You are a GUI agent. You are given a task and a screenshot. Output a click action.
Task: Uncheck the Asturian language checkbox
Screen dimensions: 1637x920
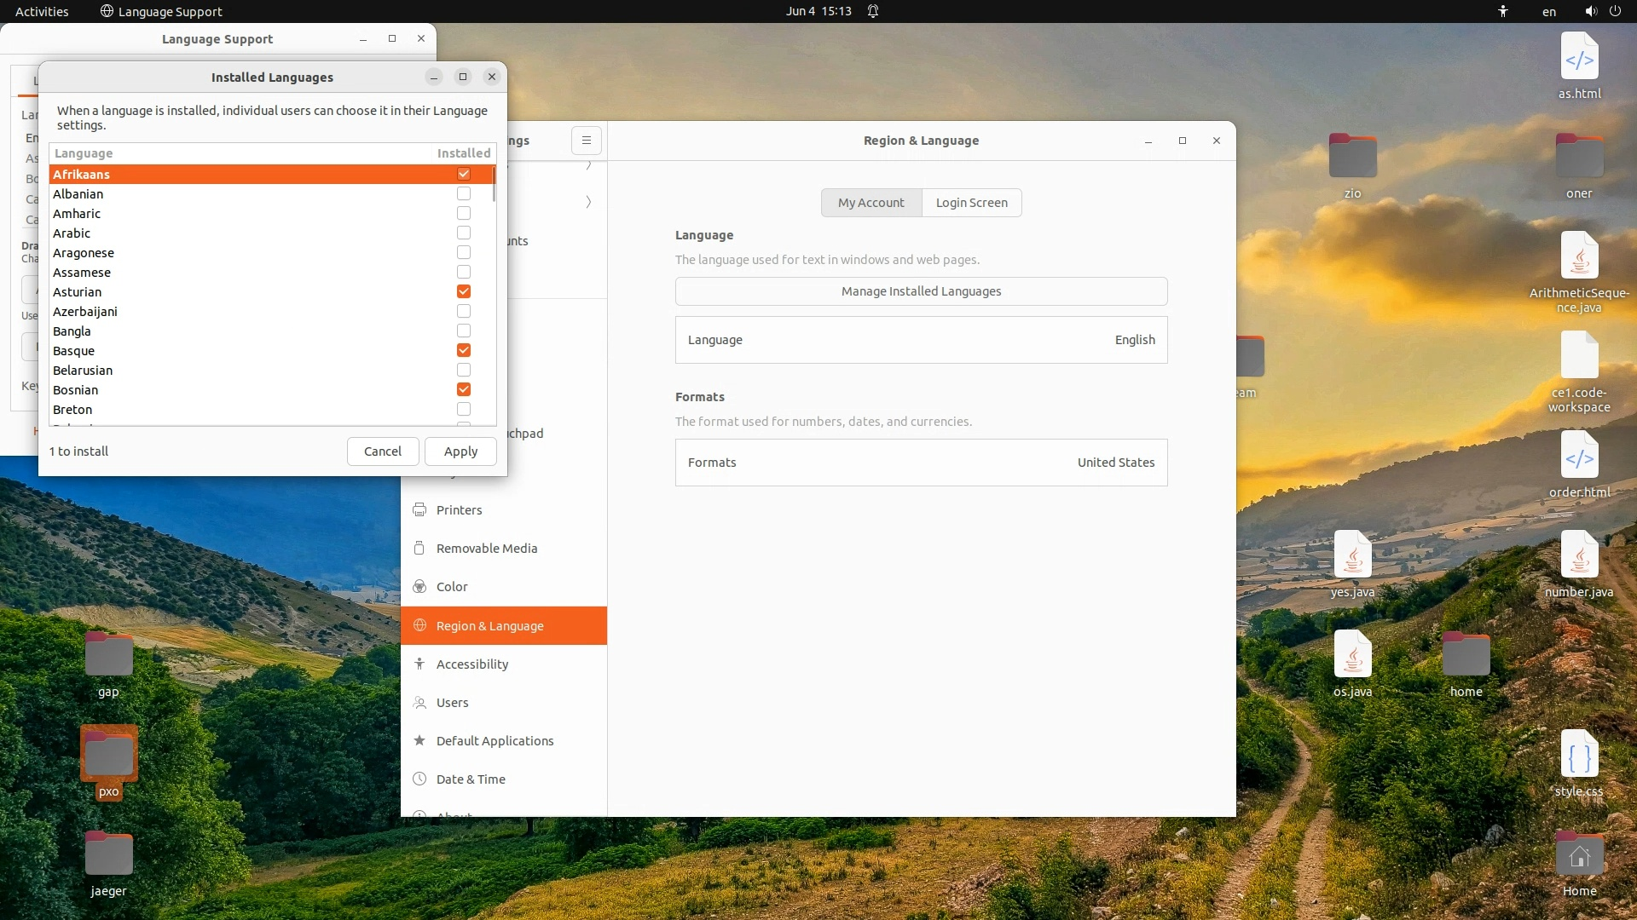464,292
